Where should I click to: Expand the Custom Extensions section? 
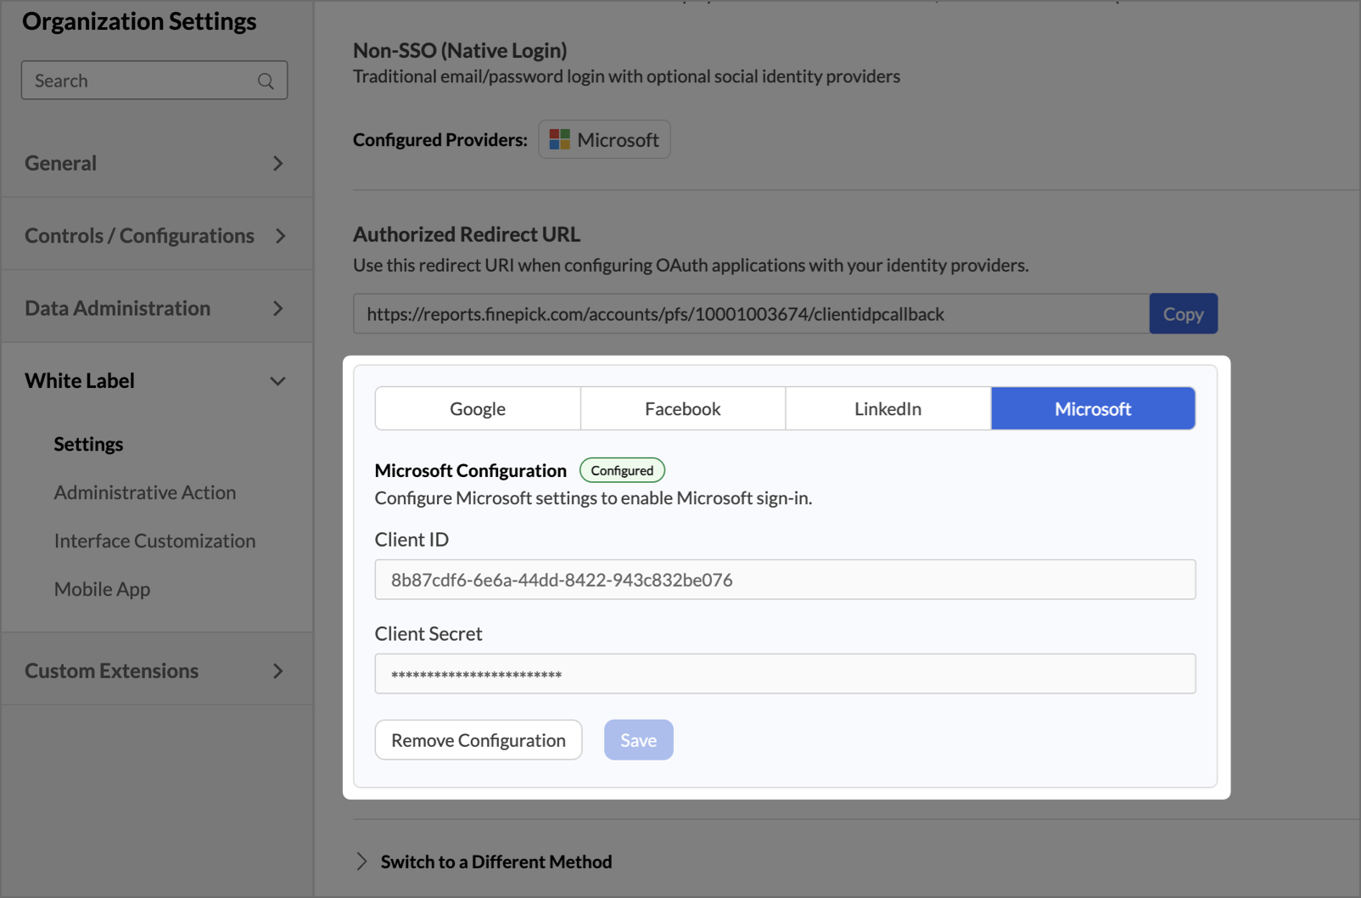coord(156,671)
